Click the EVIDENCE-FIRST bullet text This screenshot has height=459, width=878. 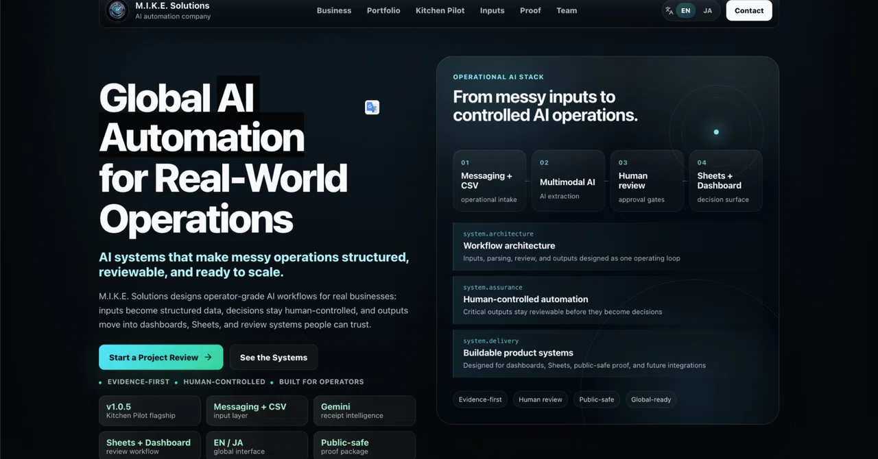138,382
